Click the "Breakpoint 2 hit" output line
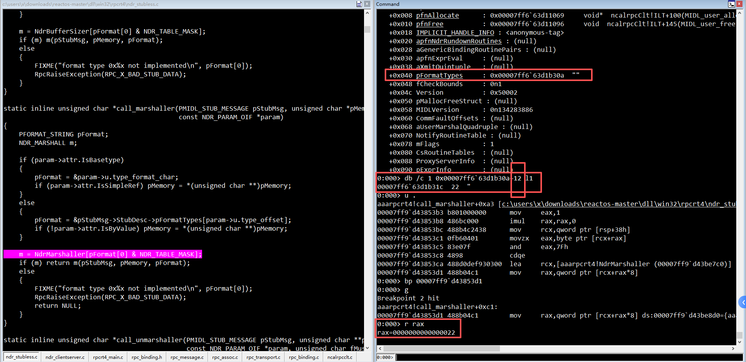This screenshot has height=362, width=746. click(408, 298)
